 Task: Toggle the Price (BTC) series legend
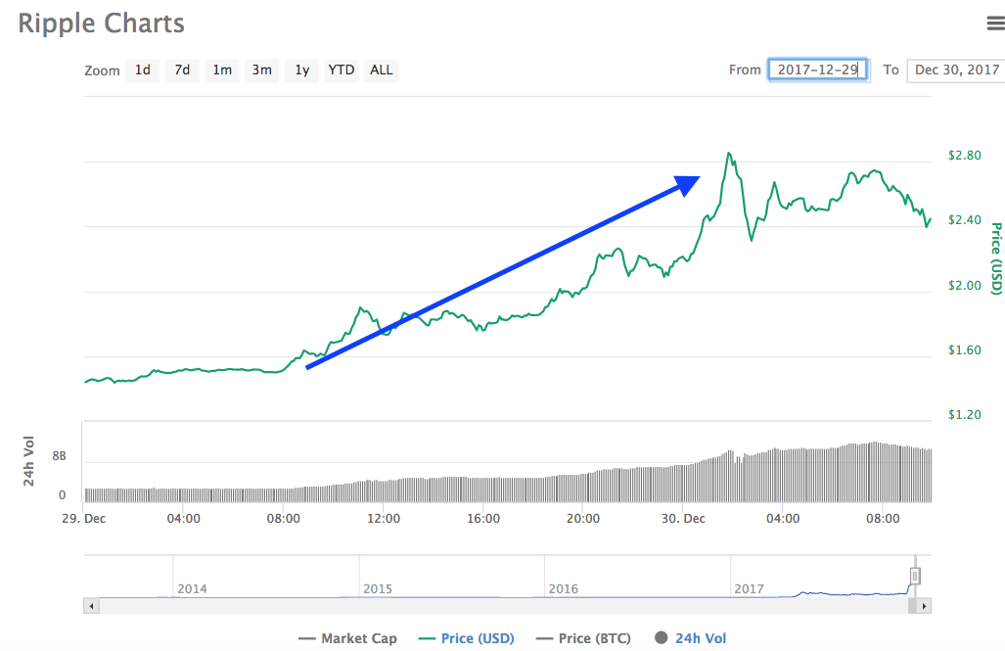(583, 638)
